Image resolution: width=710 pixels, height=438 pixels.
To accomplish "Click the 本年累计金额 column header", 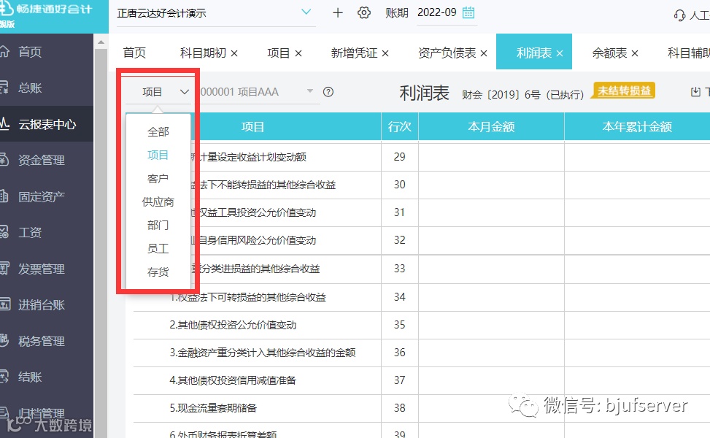I will (637, 127).
